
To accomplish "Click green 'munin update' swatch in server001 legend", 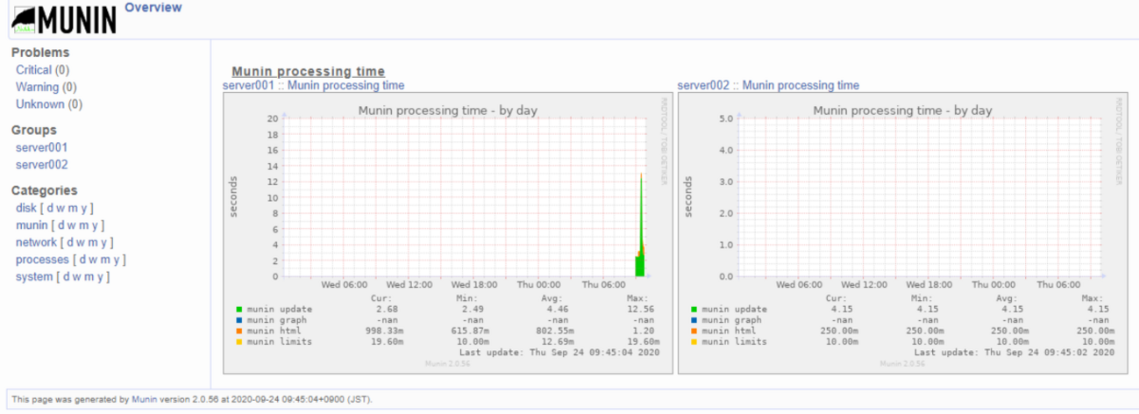I will click(x=239, y=309).
